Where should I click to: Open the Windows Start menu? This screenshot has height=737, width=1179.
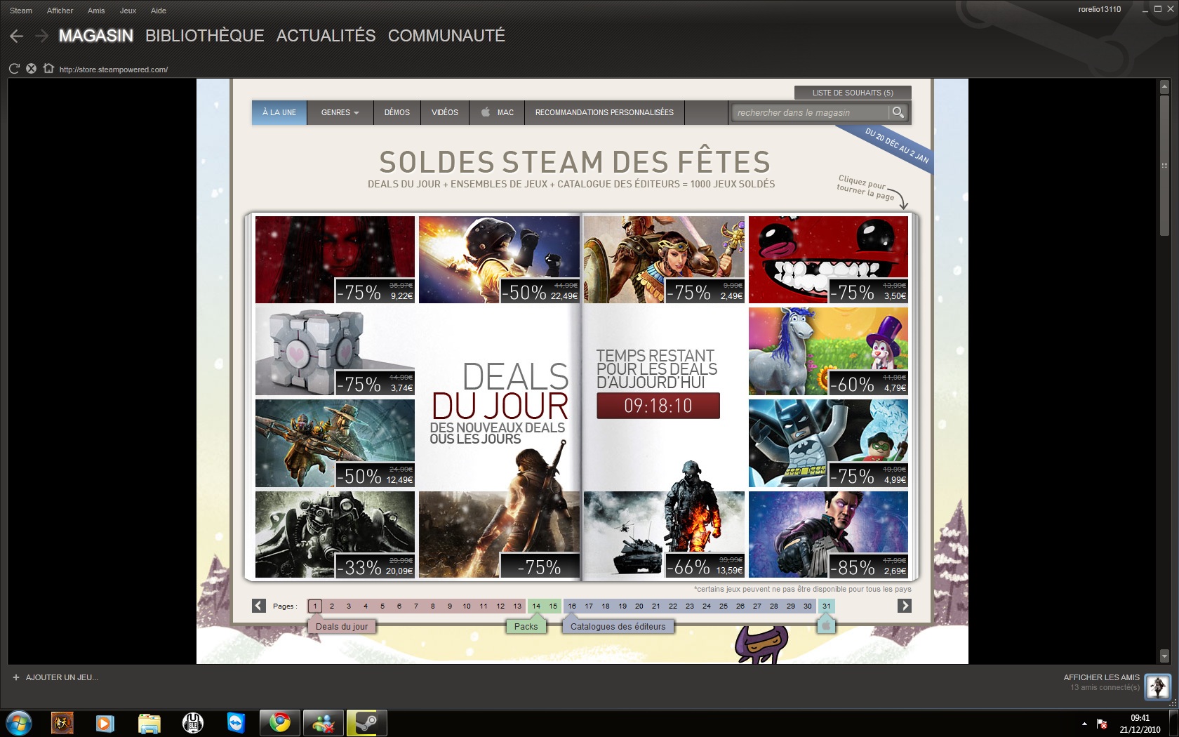[x=19, y=723]
